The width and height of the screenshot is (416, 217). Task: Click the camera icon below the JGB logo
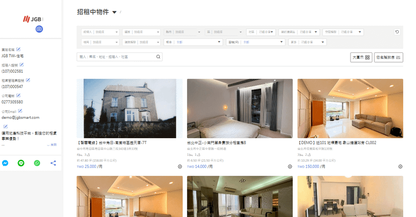click(39, 29)
